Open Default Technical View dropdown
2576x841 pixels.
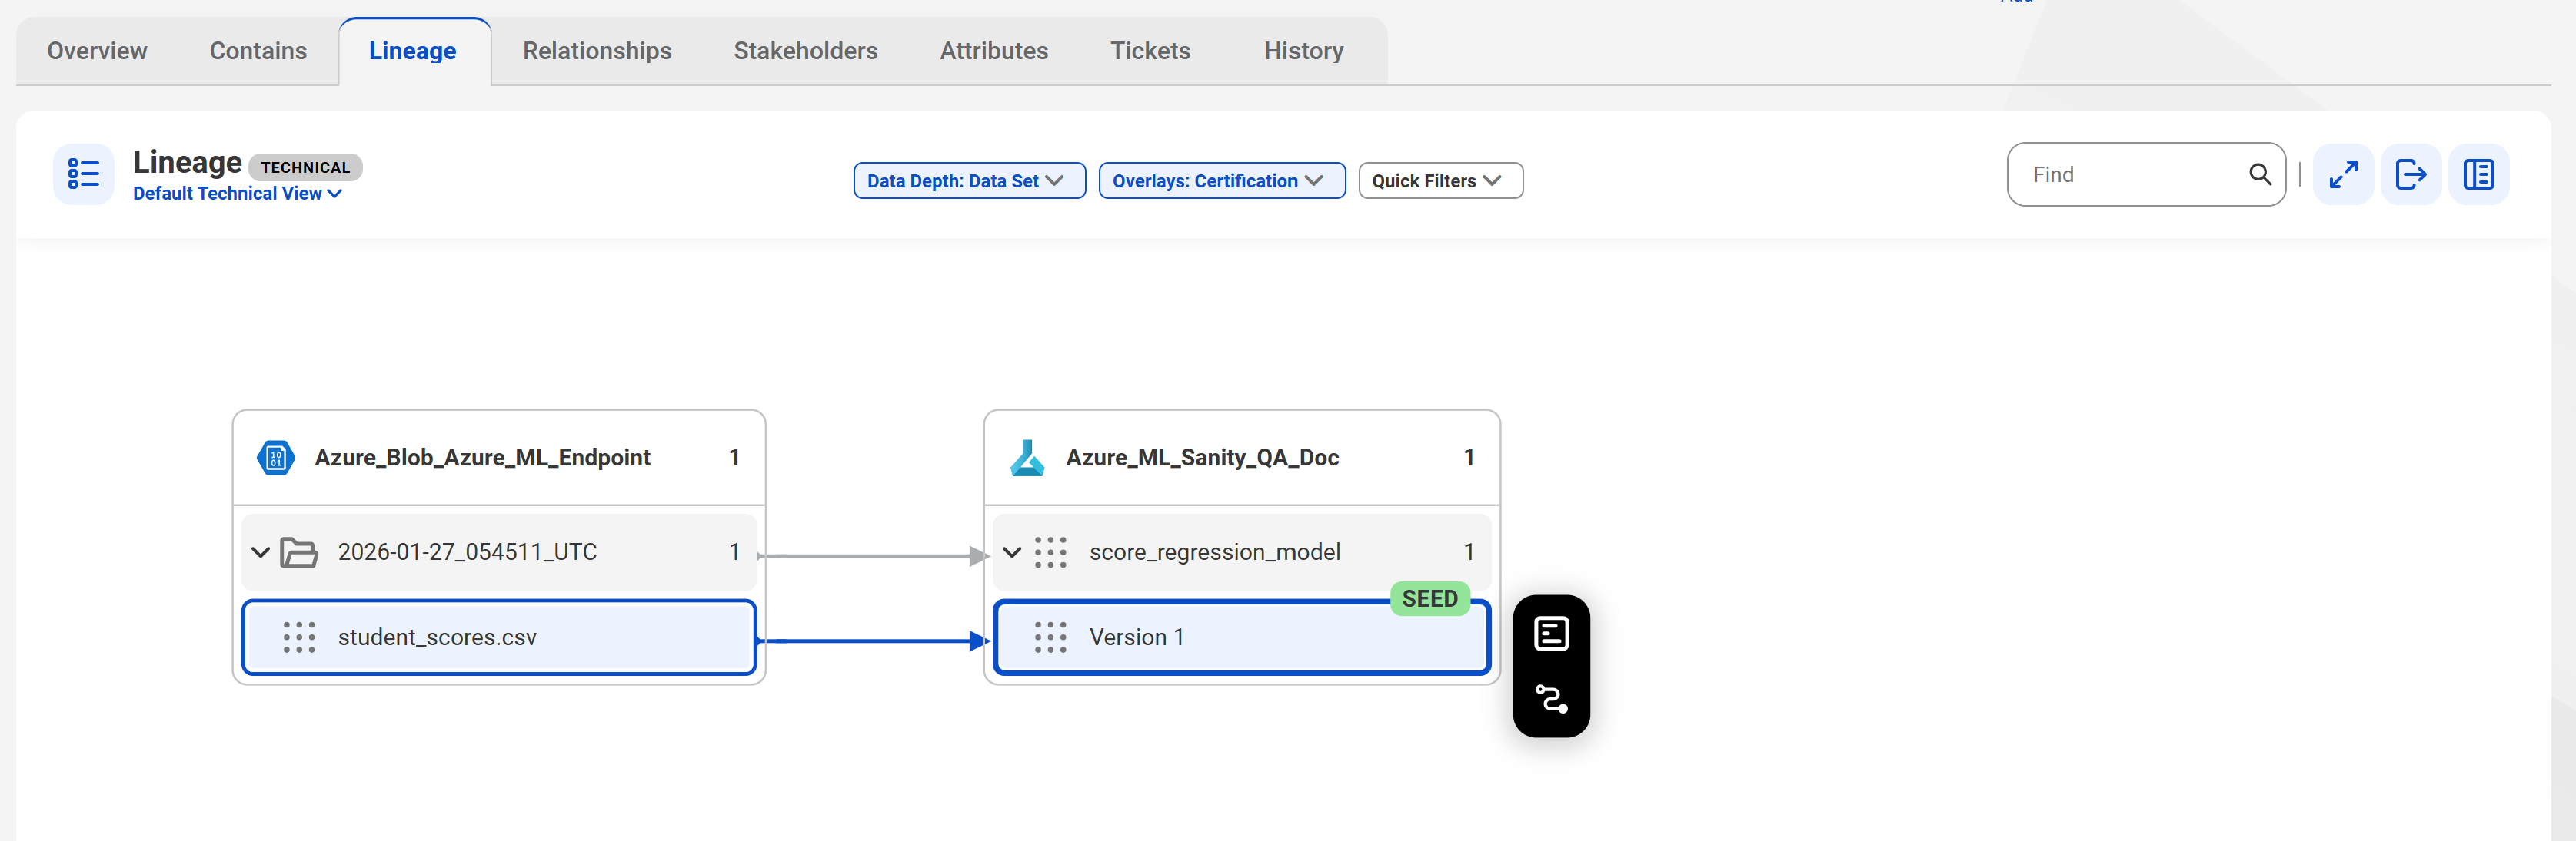coord(238,194)
